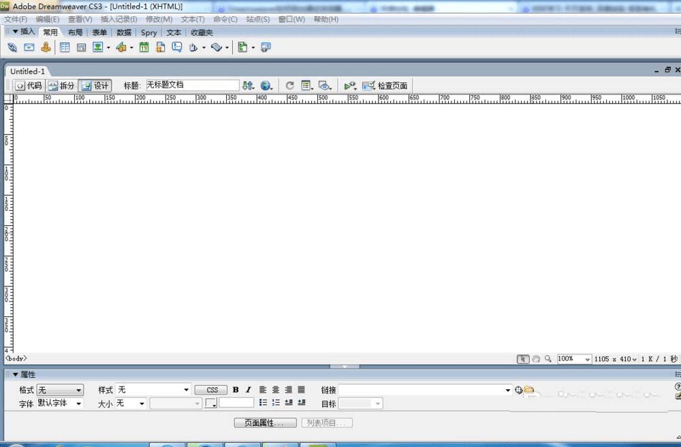Image resolution: width=681 pixels, height=447 pixels.
Task: Choose the Hand tool in status bar
Action: click(x=536, y=359)
